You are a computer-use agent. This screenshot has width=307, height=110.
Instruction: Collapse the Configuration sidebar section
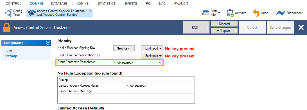(x=48, y=43)
